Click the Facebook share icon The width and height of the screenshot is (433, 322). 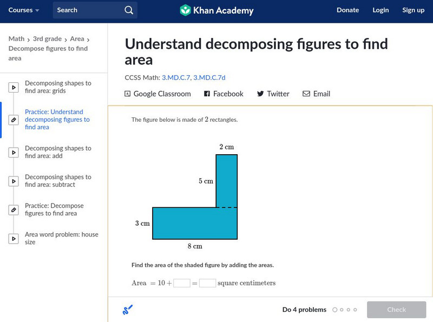coord(207,94)
